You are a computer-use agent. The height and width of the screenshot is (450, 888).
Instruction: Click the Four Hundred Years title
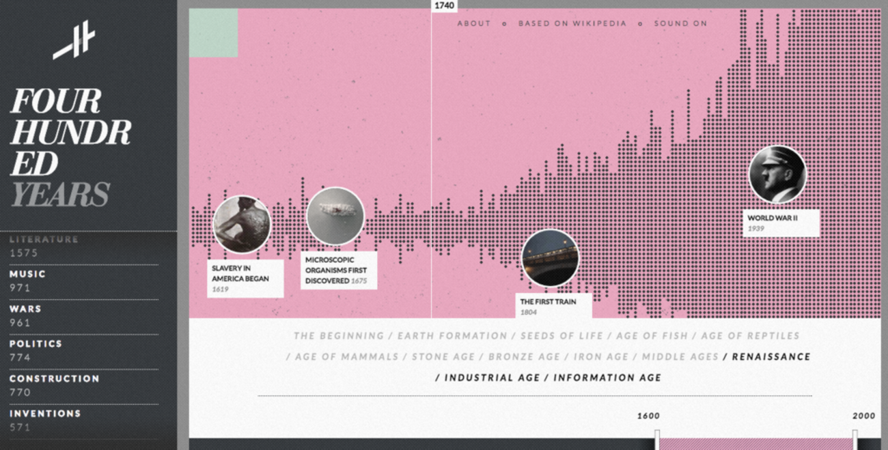tap(70, 148)
